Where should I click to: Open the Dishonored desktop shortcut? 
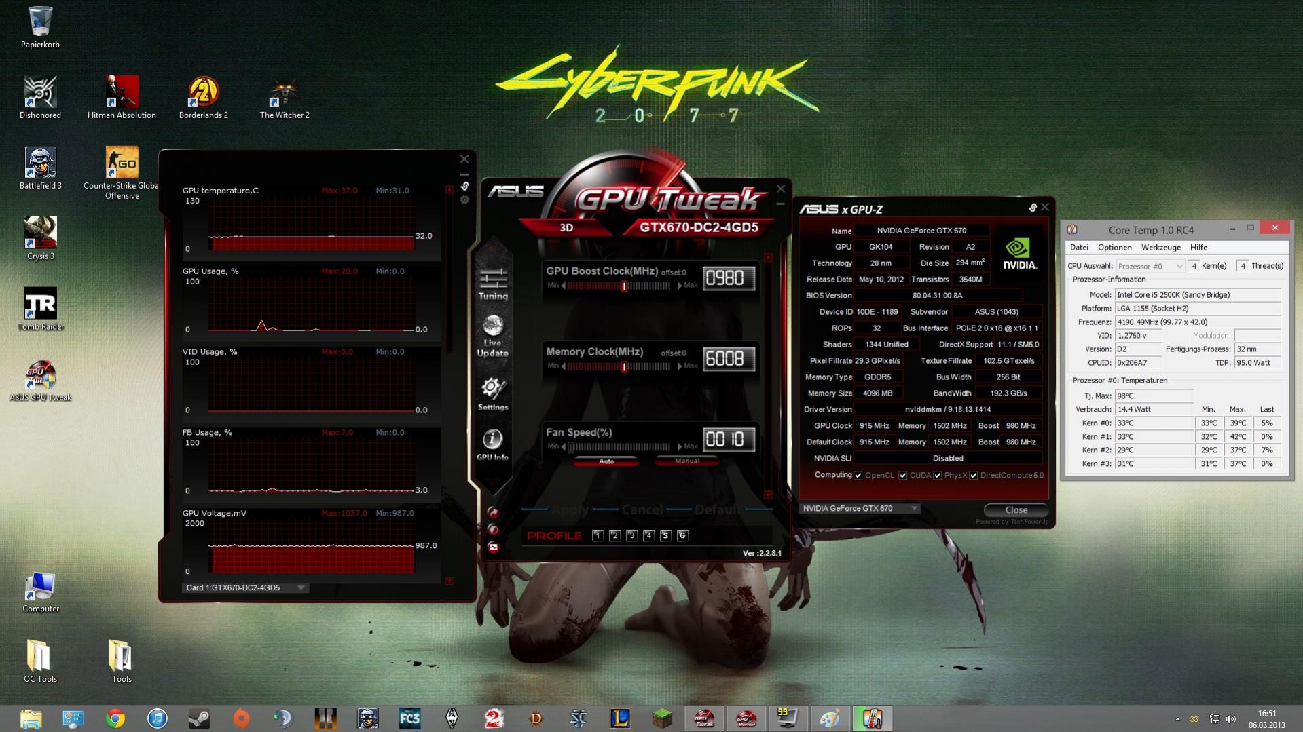point(40,98)
